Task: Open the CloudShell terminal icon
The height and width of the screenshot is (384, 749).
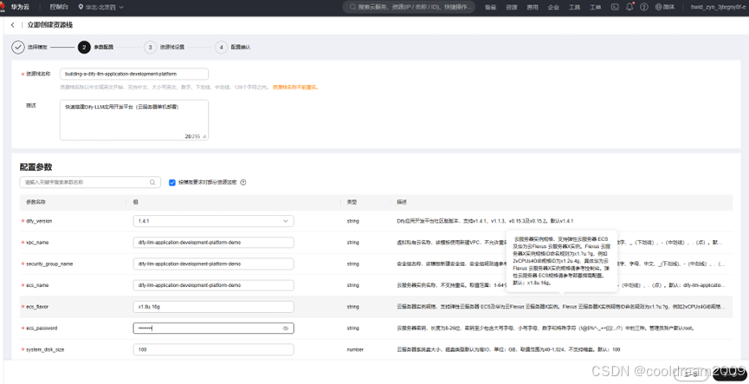Action: pos(616,7)
